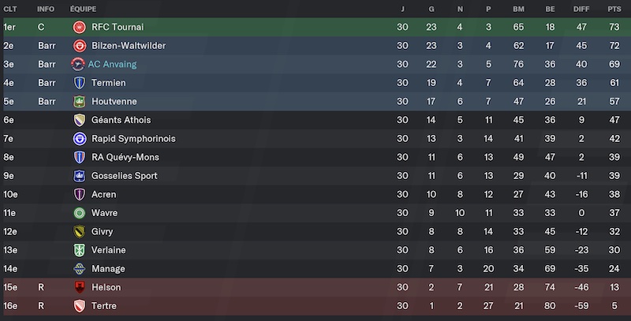Click the Helson red badge

click(80, 287)
